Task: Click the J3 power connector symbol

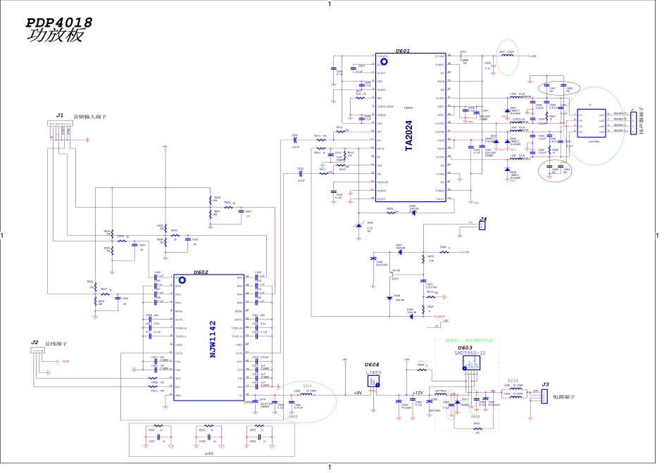Action: pos(542,398)
